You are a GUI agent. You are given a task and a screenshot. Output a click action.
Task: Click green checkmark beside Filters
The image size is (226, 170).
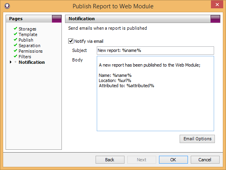15,56
